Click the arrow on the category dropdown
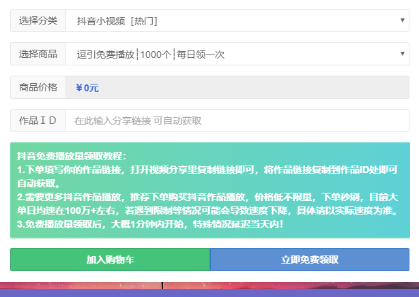Screen dimensions: 419x297 pyautogui.click(x=403, y=20)
